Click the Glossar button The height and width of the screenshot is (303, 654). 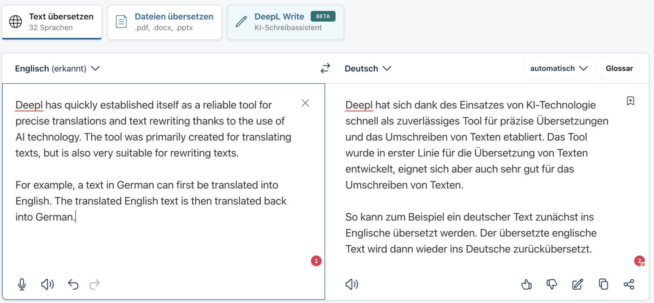(x=619, y=68)
